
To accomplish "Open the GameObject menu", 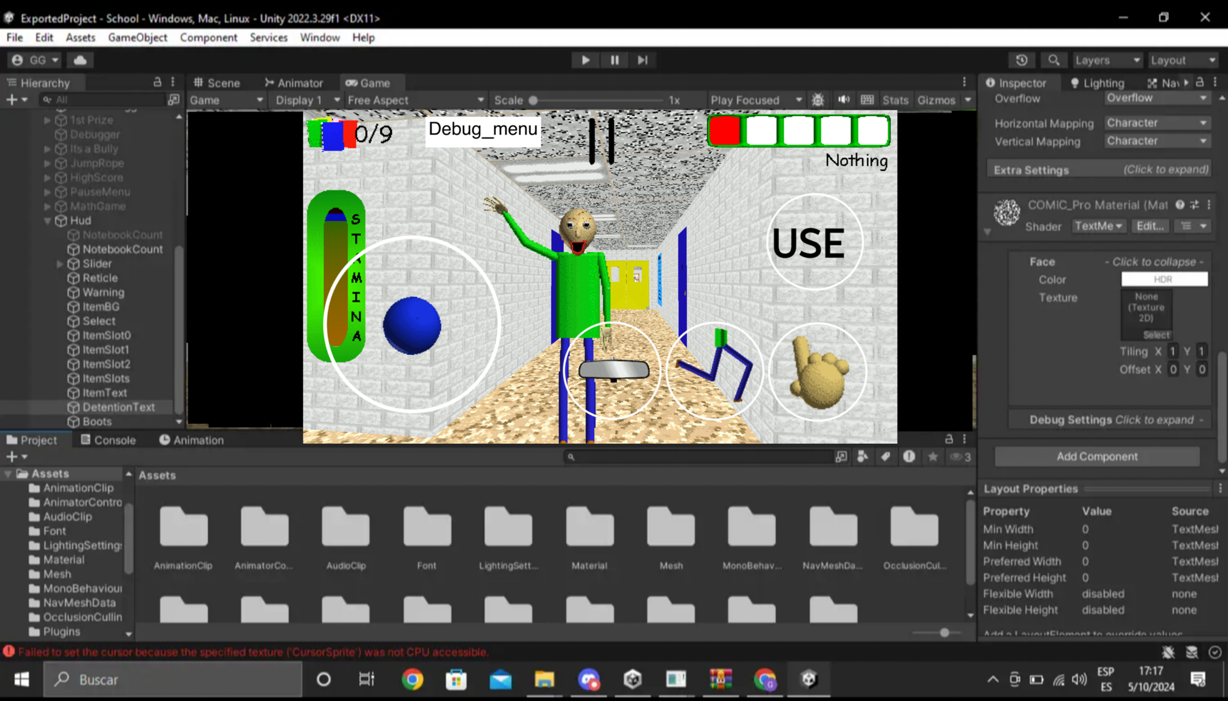I will (x=137, y=37).
